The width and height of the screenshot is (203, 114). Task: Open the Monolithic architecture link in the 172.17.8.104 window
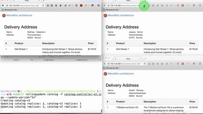click(121, 74)
